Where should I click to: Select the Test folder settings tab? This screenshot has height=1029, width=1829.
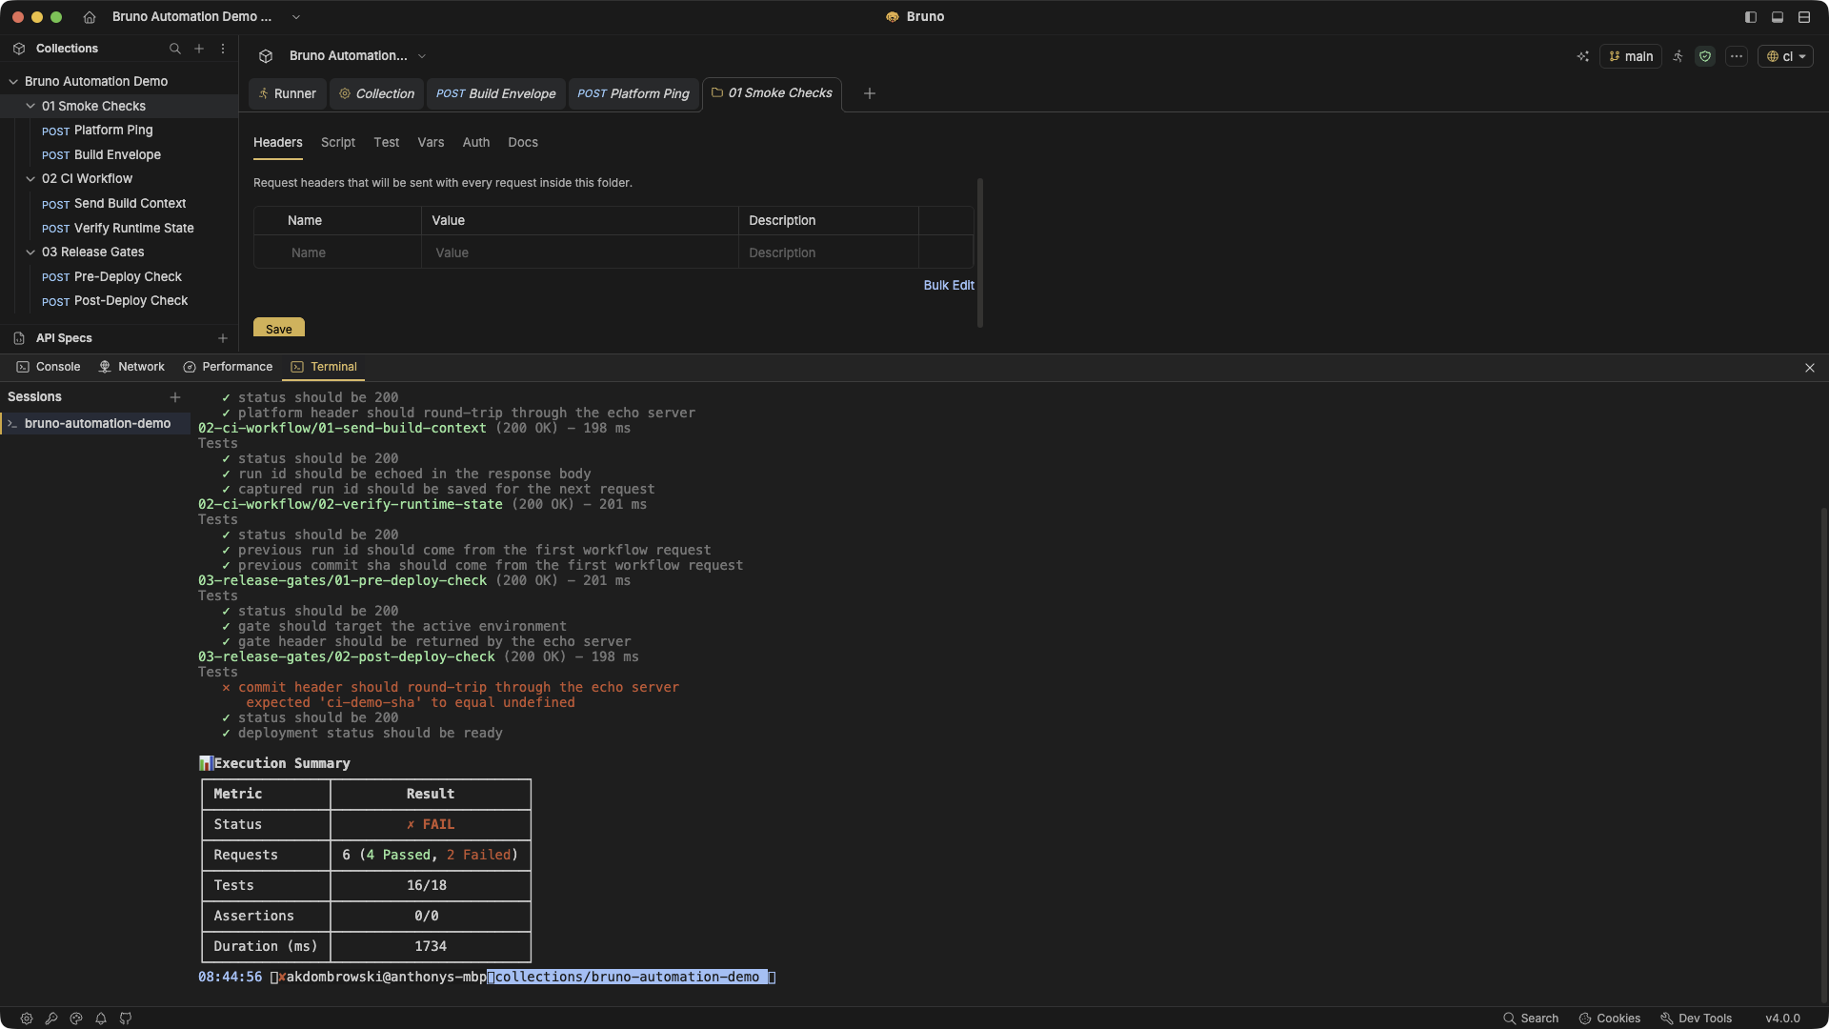pyautogui.click(x=387, y=143)
